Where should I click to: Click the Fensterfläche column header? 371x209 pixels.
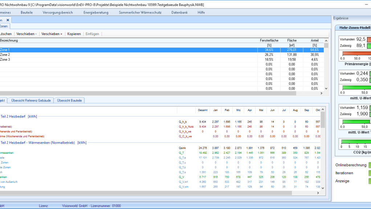(x=269, y=40)
